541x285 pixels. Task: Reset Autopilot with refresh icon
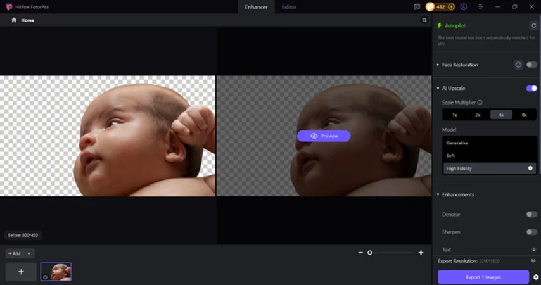pyautogui.click(x=533, y=25)
